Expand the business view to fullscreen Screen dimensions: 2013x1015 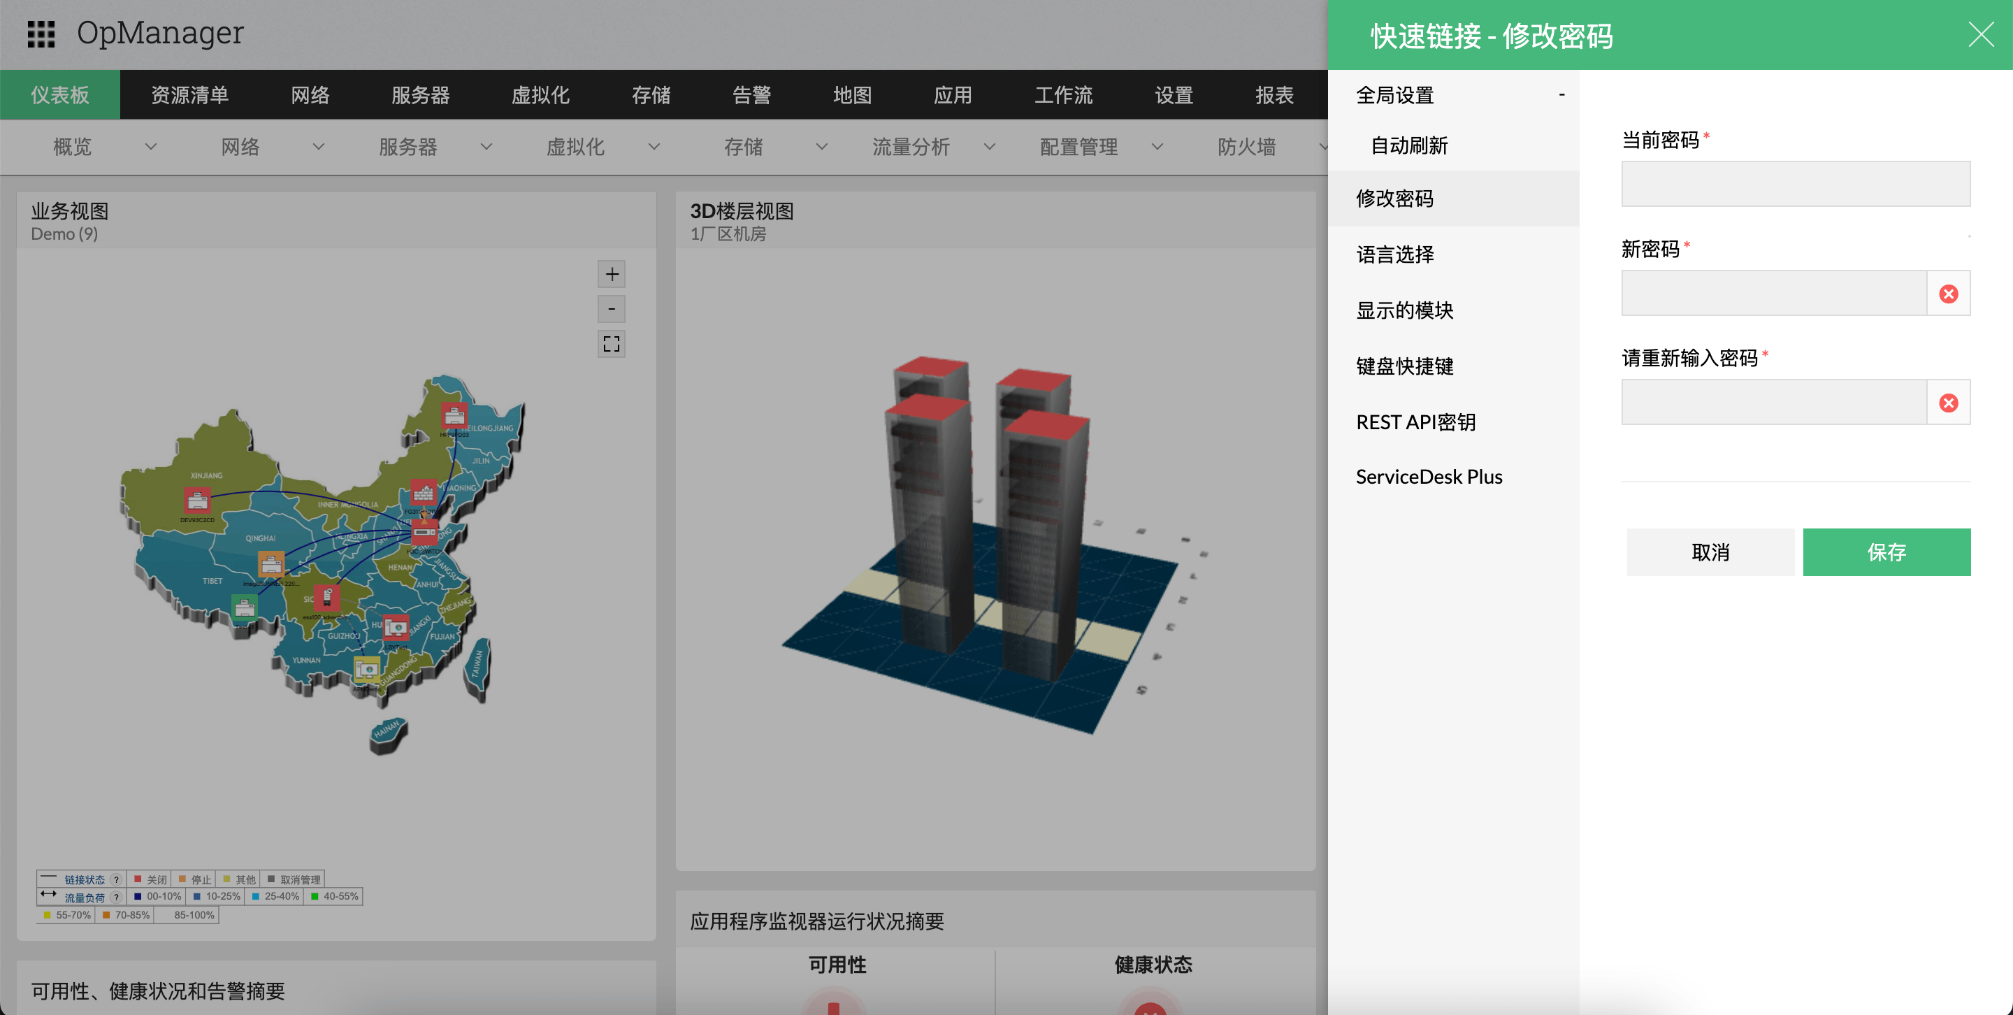coord(612,343)
